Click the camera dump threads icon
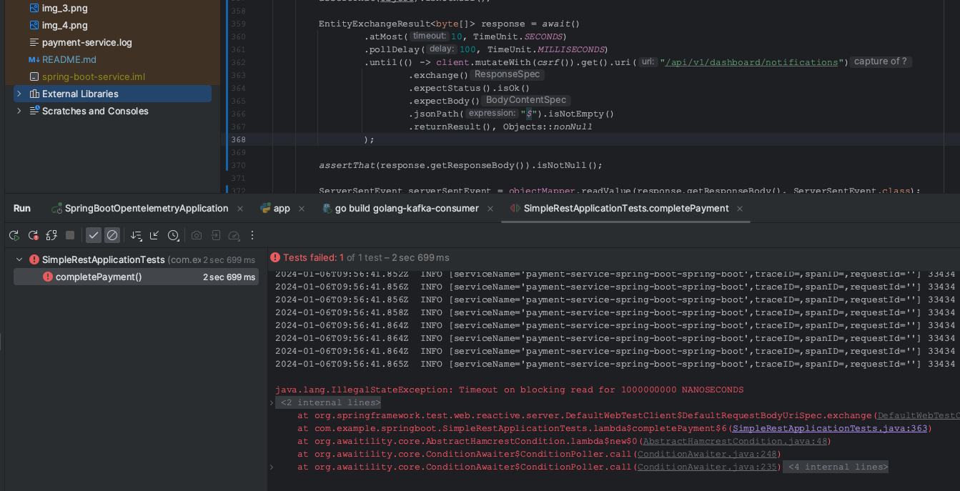 click(x=197, y=235)
